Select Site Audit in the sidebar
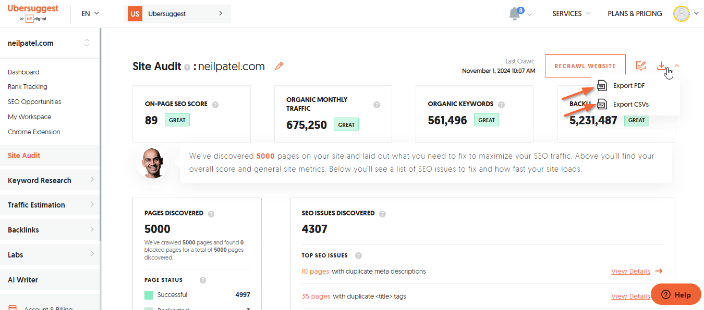This screenshot has height=310, width=704. point(50,156)
